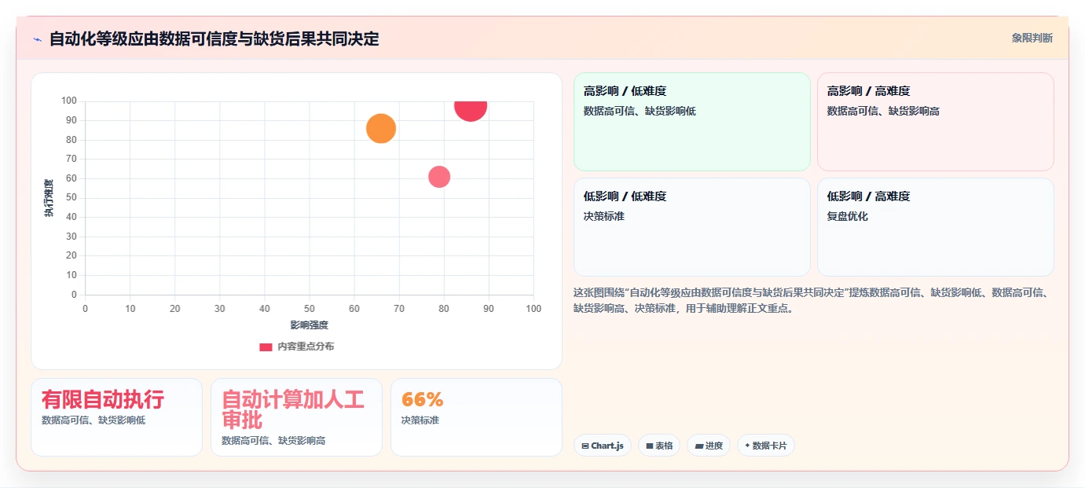Image resolution: width=1085 pixels, height=488 pixels.
Task: Click 决策标准 in the 低影响 / 低难度 card
Action: coord(604,216)
